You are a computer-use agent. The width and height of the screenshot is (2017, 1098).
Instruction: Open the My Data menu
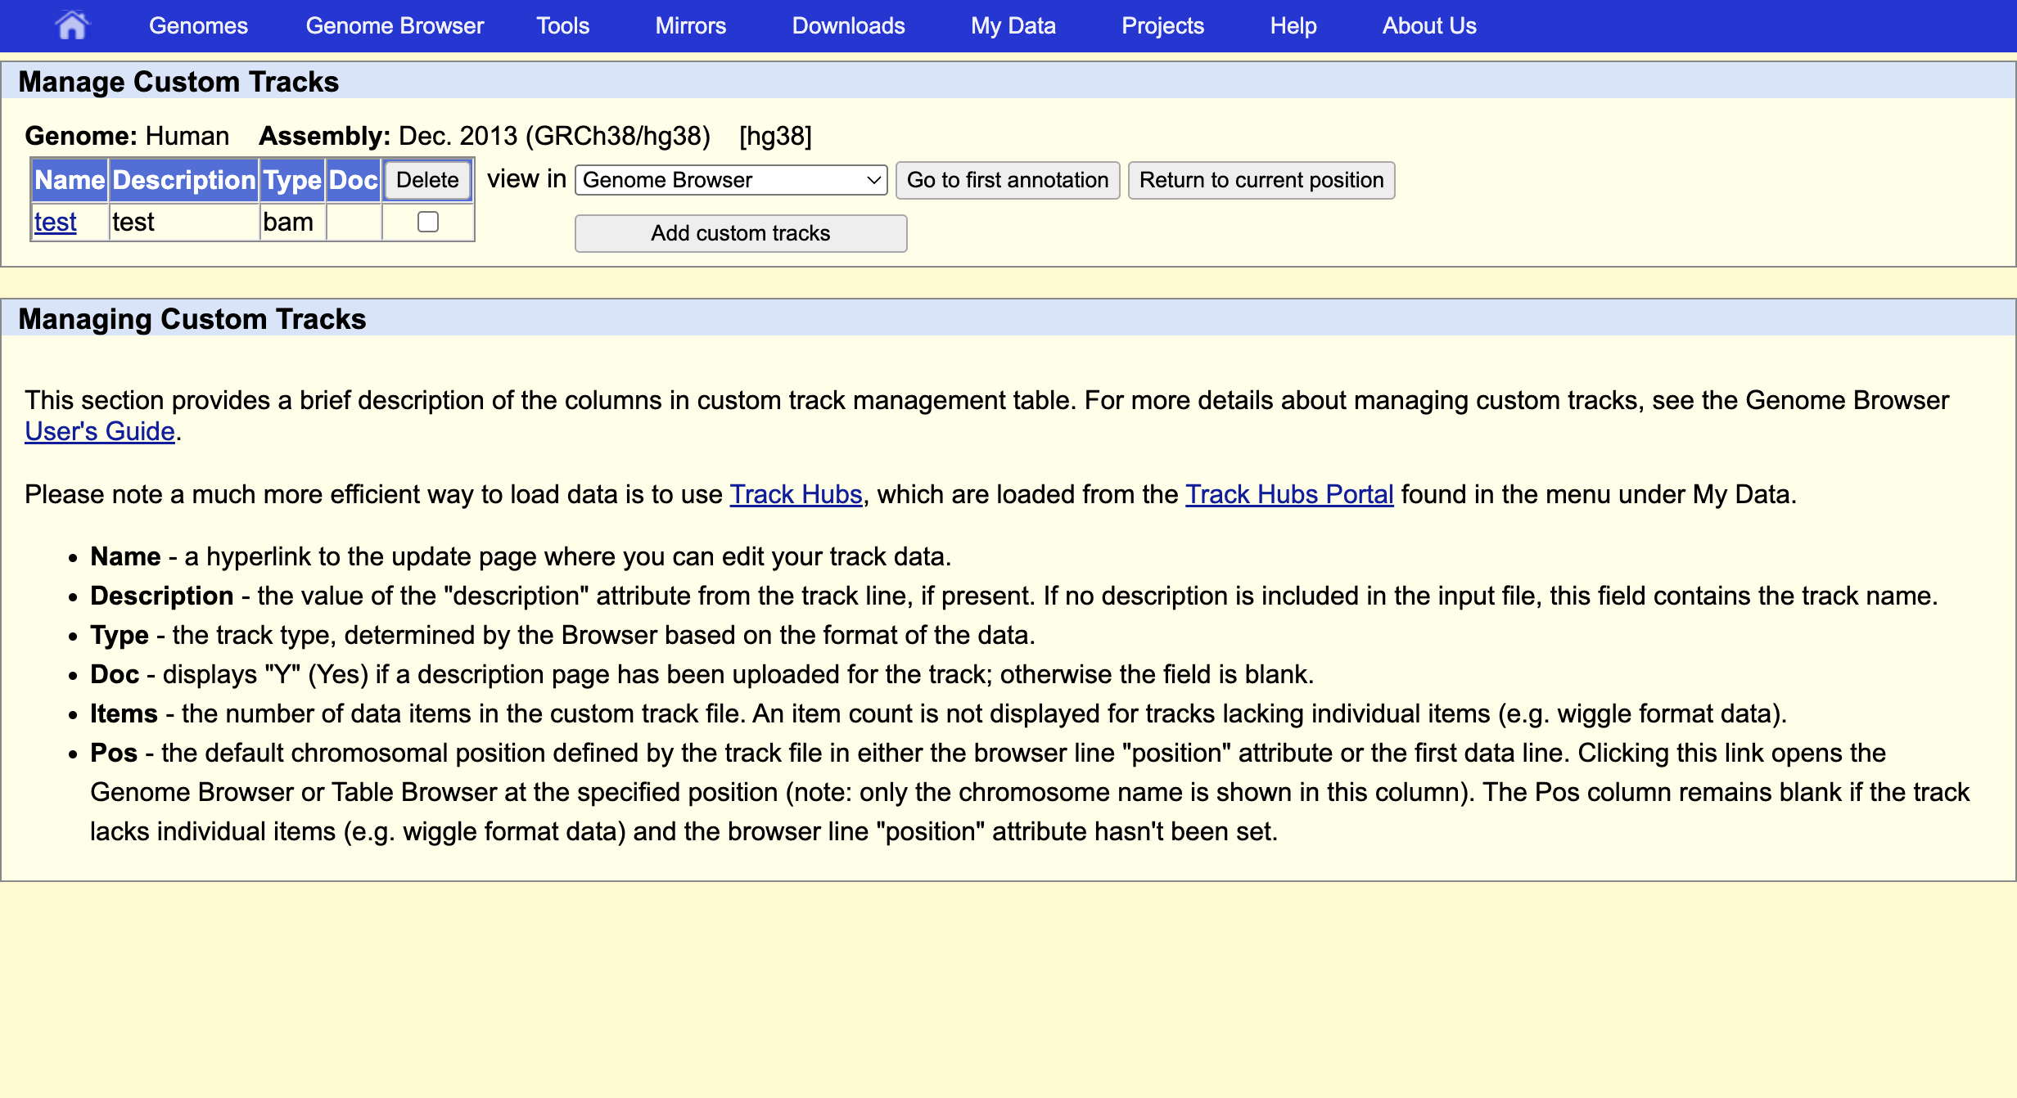point(1013,25)
